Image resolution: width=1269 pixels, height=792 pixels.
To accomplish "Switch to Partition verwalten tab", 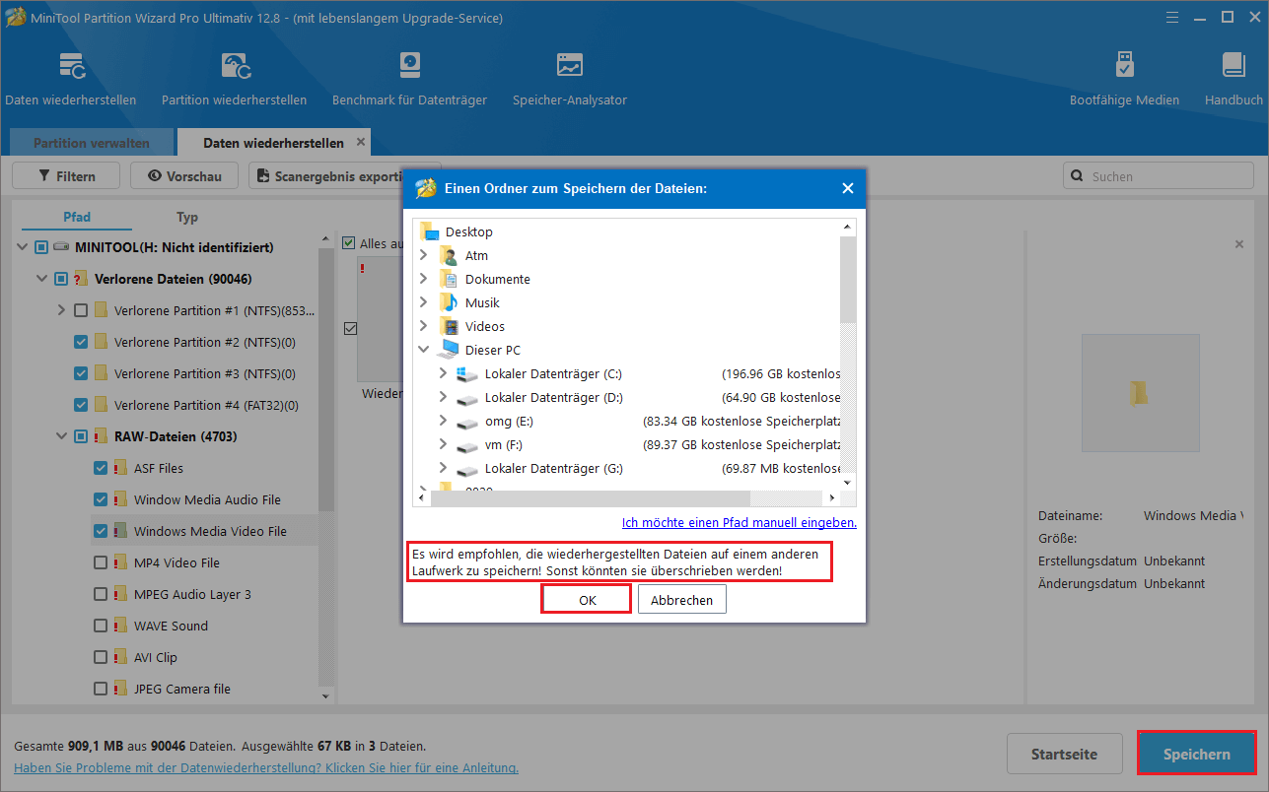I will click(92, 143).
